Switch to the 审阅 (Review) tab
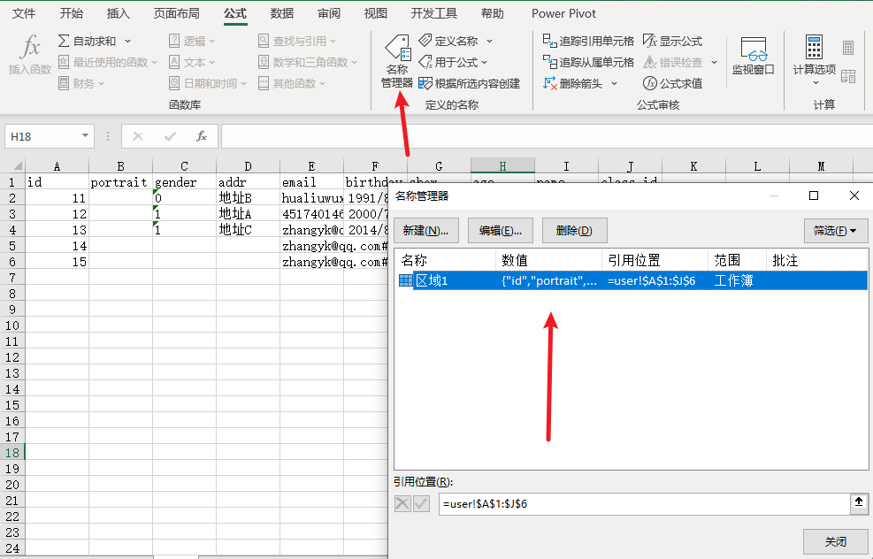 click(329, 13)
